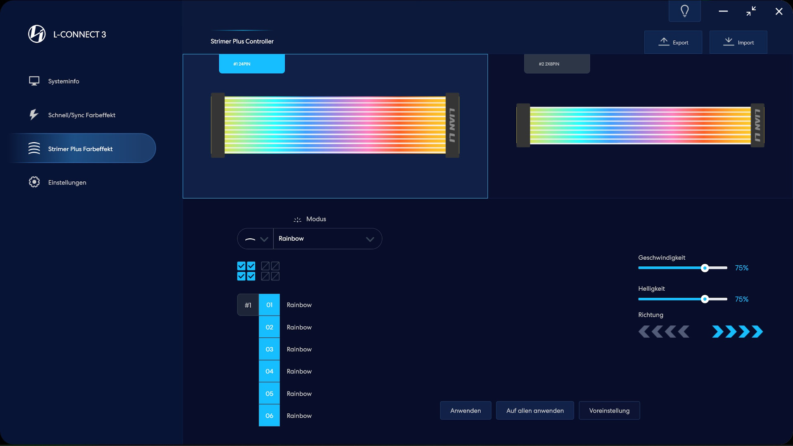Viewport: 793px width, 446px height.
Task: Toggle top-left checked group checkbox
Action: [x=241, y=266]
